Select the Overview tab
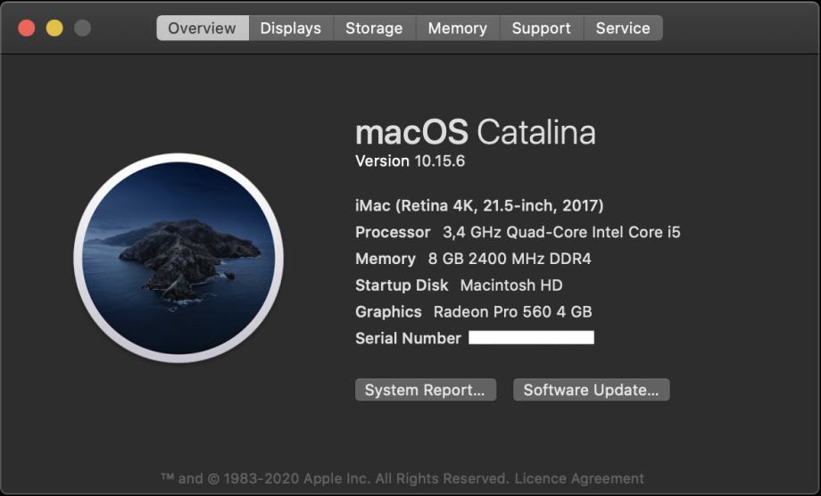 202,28
